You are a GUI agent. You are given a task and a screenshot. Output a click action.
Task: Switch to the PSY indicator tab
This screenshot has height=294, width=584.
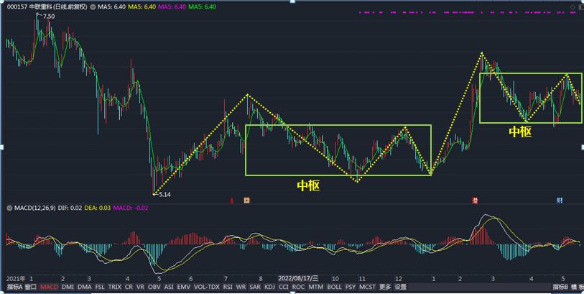tap(350, 287)
